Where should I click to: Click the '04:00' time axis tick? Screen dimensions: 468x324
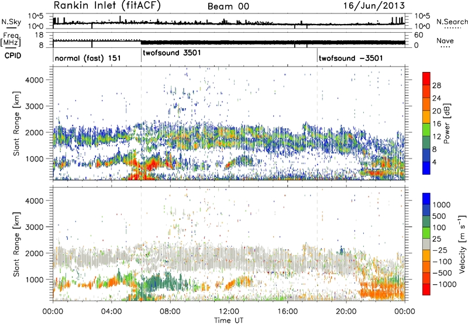click(111, 312)
